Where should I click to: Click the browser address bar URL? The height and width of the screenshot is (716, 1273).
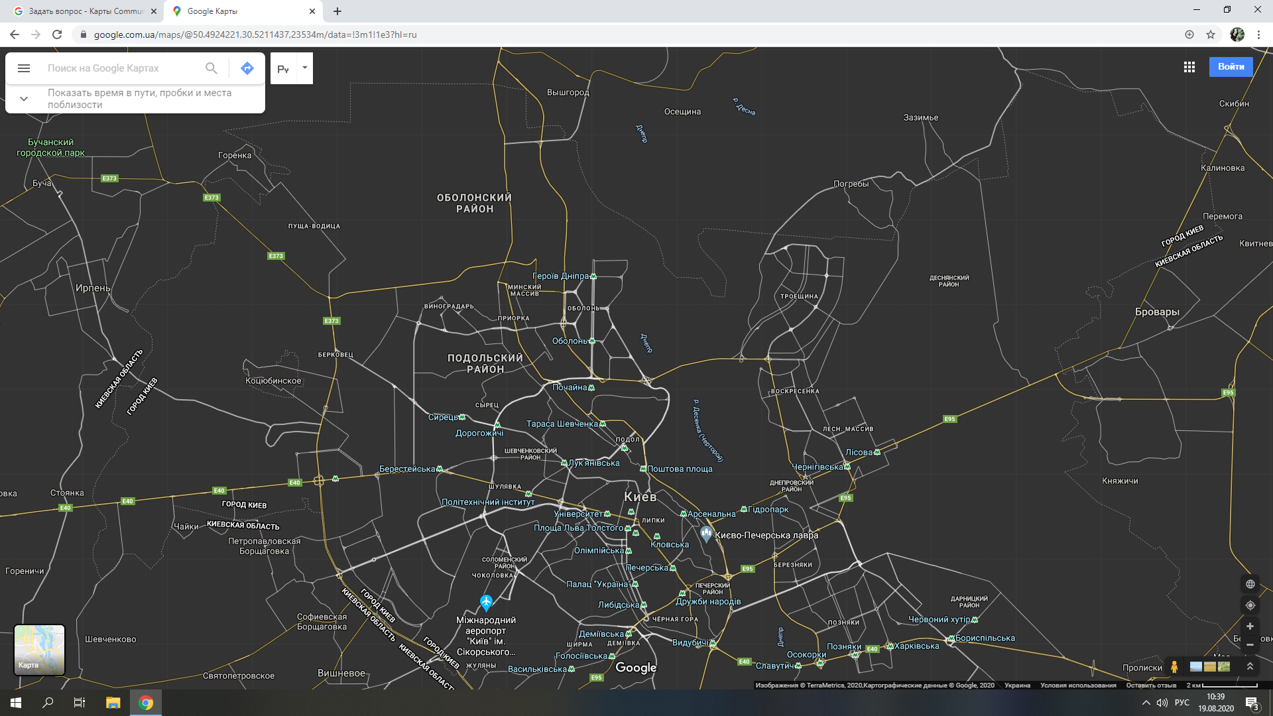tap(255, 34)
